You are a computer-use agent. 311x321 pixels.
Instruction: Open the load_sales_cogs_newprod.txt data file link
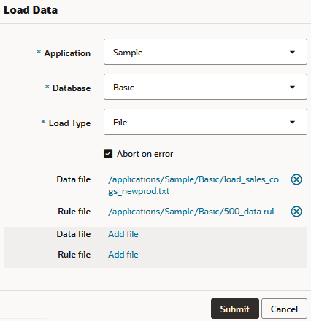(193, 185)
